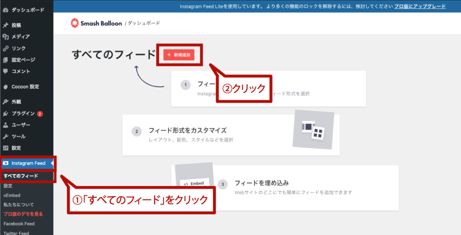Click the レイアウト、配色、スタイルなどを選択 description

(x=191, y=140)
